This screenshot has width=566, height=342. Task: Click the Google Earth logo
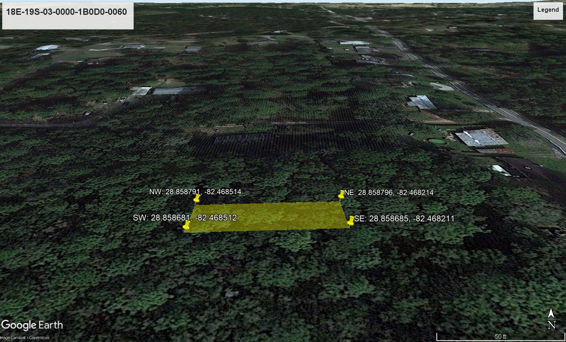(32, 325)
